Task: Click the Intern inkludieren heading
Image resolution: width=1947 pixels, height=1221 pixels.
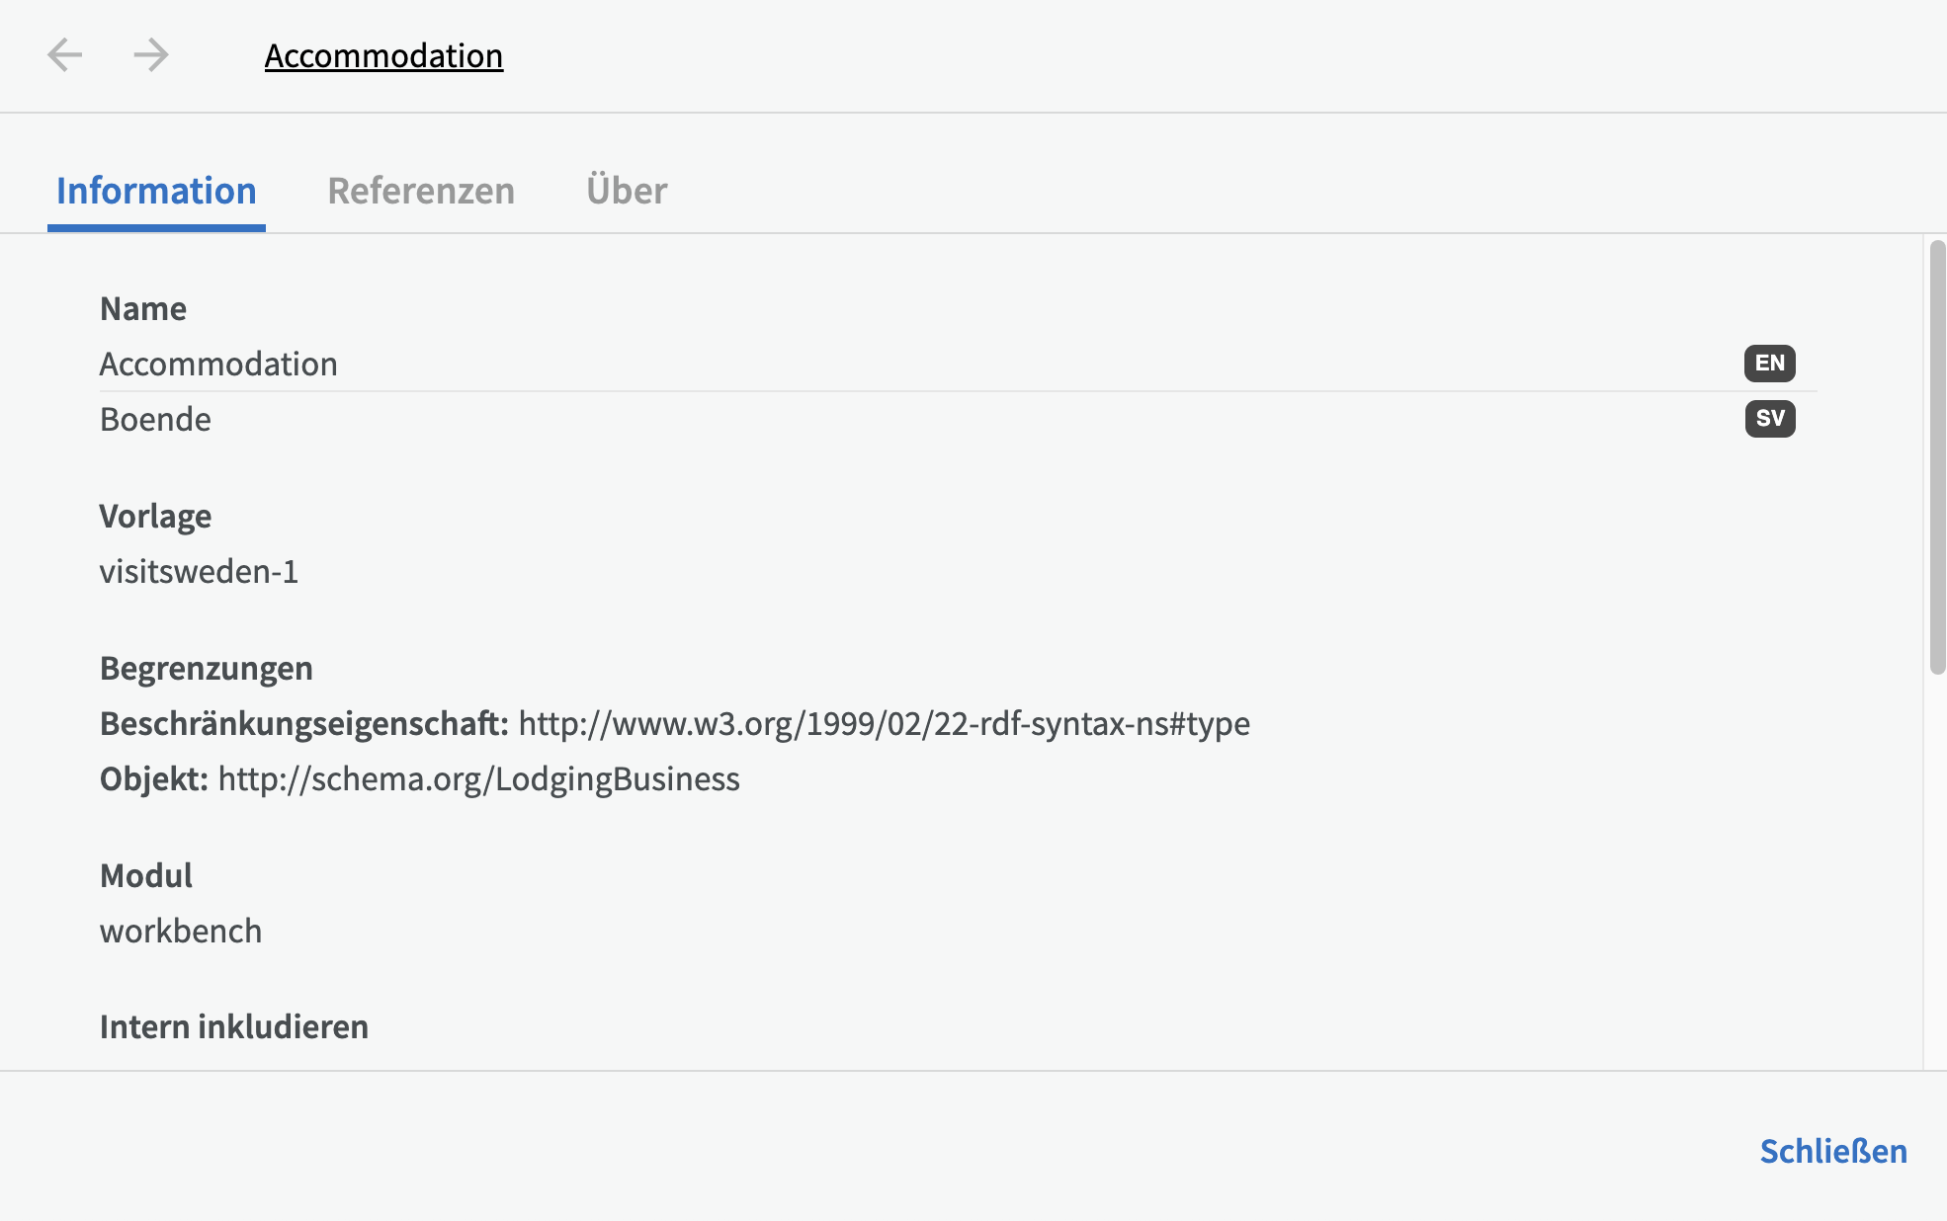Action: click(234, 1027)
